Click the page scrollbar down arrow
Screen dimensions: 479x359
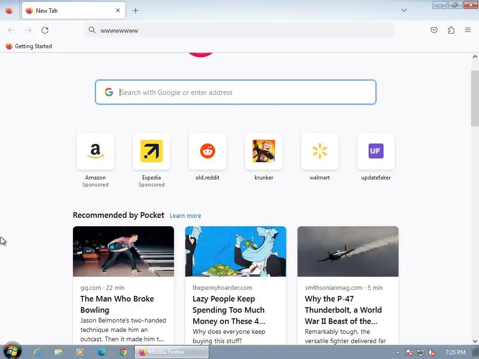click(475, 341)
